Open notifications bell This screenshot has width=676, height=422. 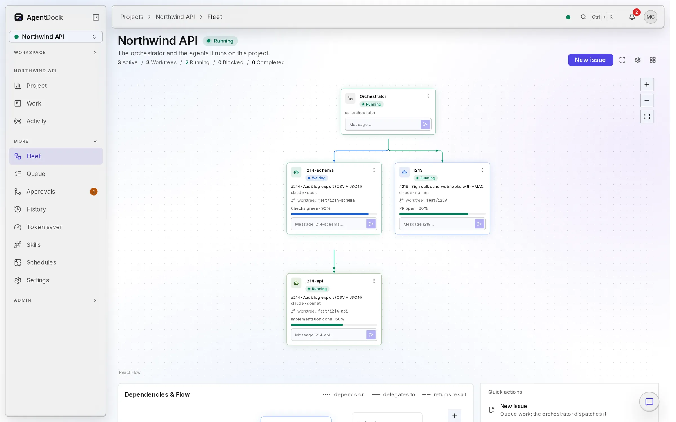click(632, 17)
